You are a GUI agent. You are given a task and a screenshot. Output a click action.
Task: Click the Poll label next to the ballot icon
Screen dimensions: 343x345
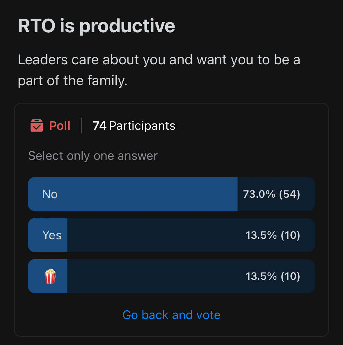tap(59, 125)
